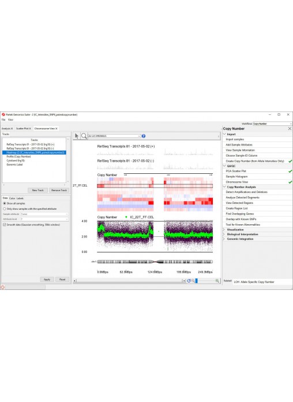The width and height of the screenshot is (293, 402).
Task: Close the Scatter Plot tab
Action: pyautogui.click(x=30, y=128)
